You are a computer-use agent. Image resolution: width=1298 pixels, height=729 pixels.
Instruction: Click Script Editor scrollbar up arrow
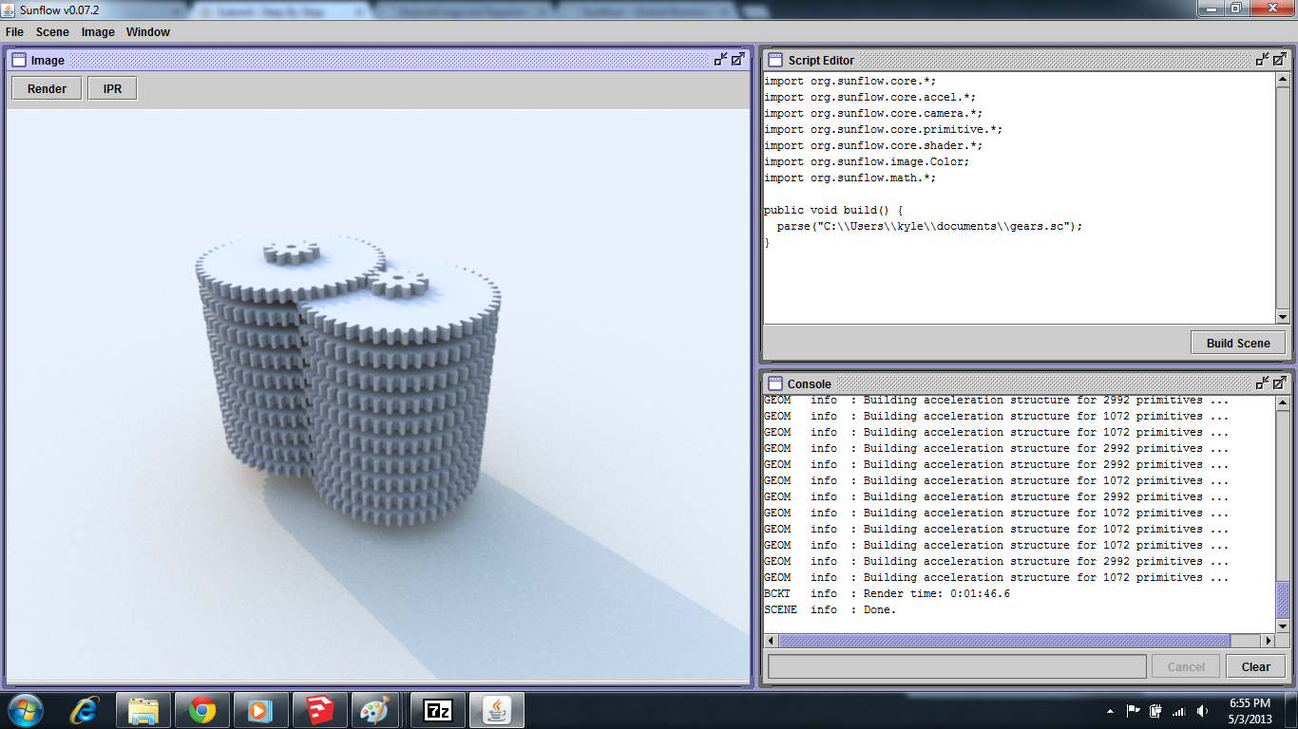coord(1282,81)
